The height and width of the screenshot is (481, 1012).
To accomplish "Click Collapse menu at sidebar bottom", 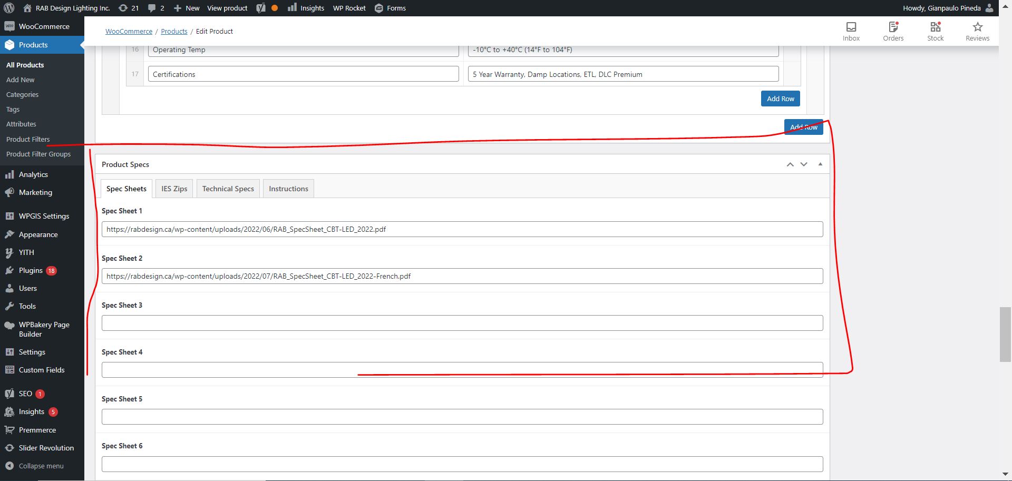I will (x=41, y=466).
